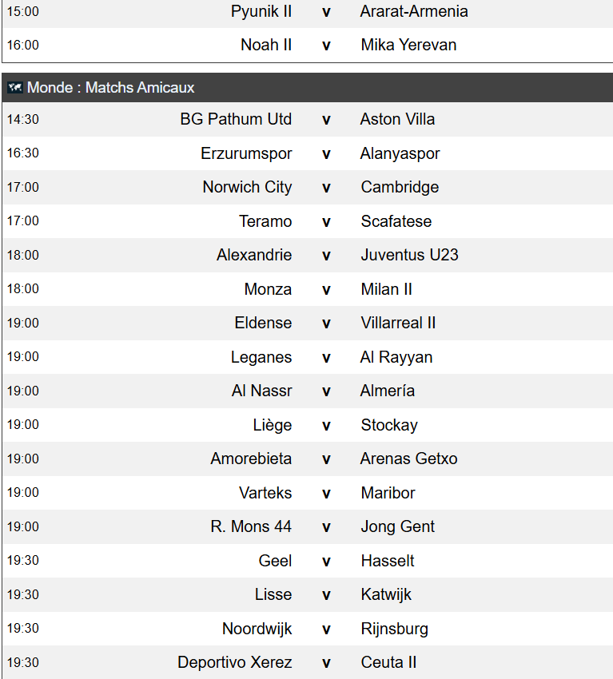The height and width of the screenshot is (679, 613).
Task: Open the Monde : Matchs Amicaux header
Action: pyautogui.click(x=308, y=88)
